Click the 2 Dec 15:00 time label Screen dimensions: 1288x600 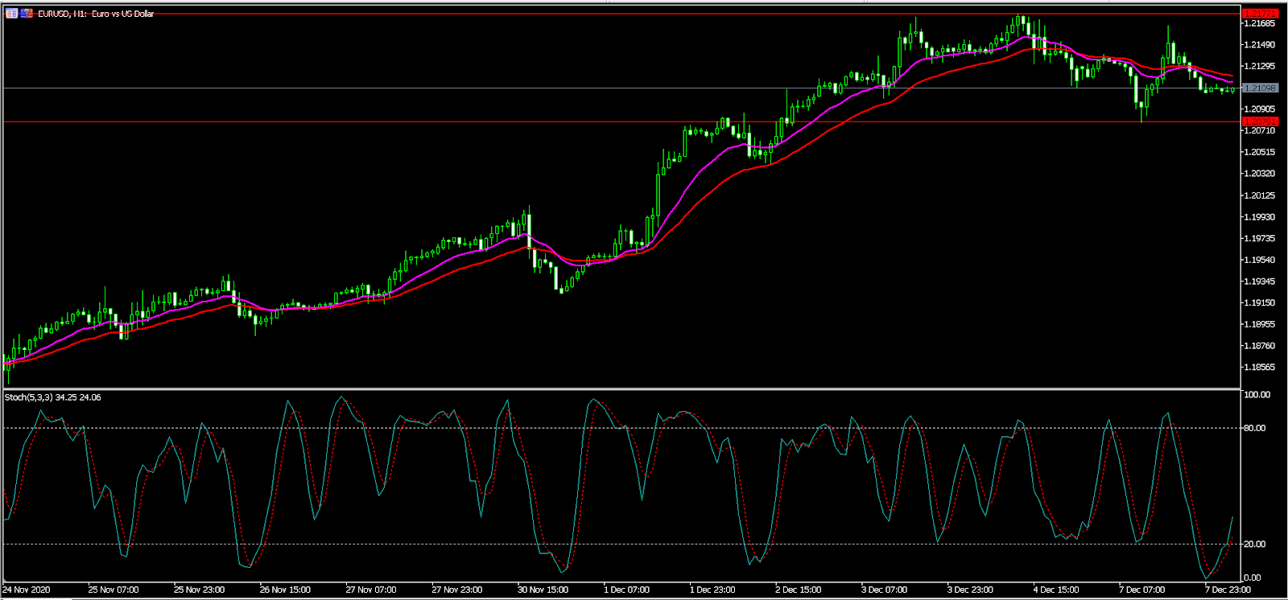coord(799,590)
